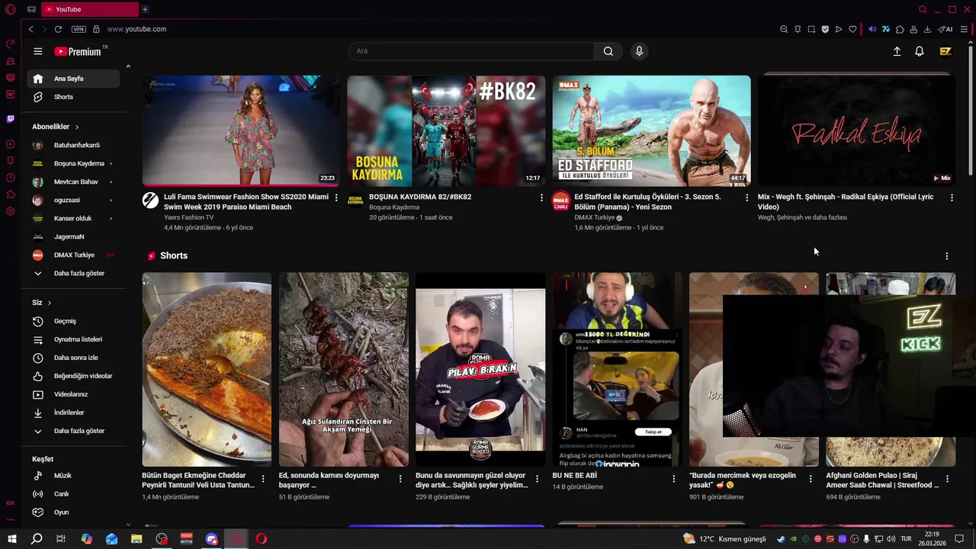Open options for Luli Fama video
The width and height of the screenshot is (976, 549).
pos(336,197)
